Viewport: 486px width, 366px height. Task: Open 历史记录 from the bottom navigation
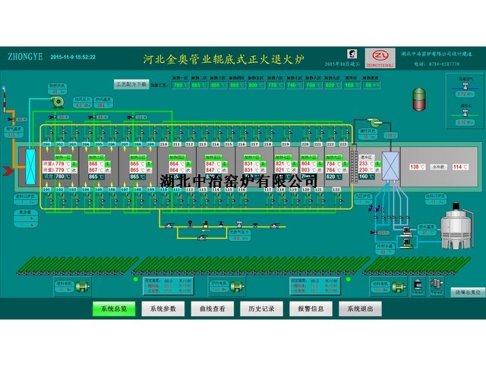(x=261, y=309)
